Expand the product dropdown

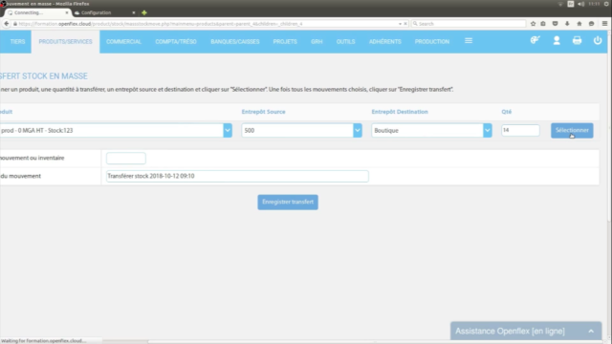228,130
